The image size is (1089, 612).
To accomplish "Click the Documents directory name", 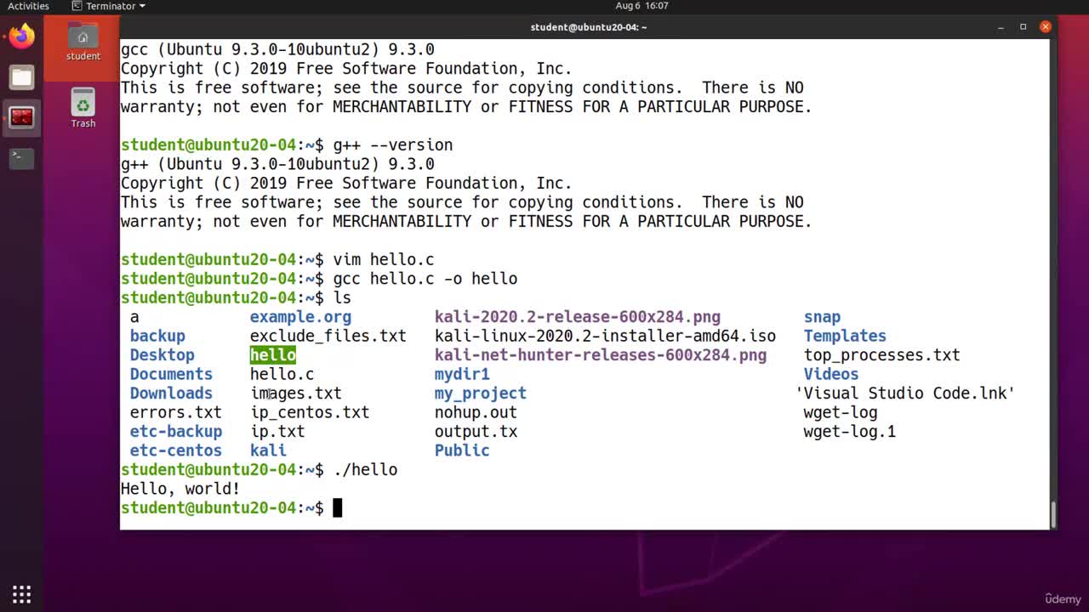I will (171, 374).
